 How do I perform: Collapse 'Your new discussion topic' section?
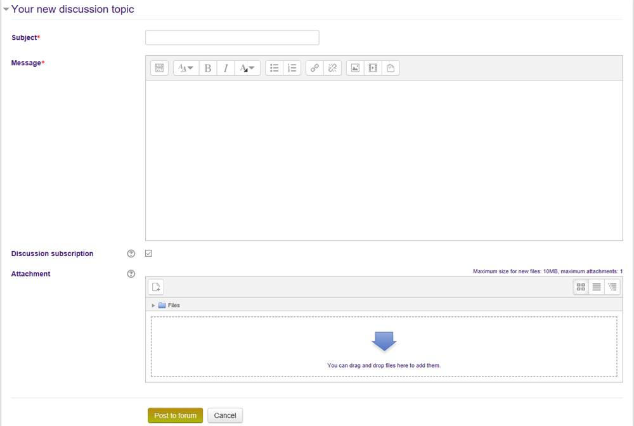[6, 10]
